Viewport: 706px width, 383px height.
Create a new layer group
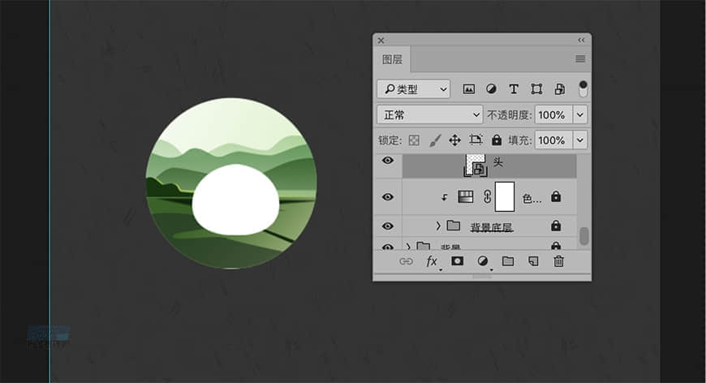point(508,261)
